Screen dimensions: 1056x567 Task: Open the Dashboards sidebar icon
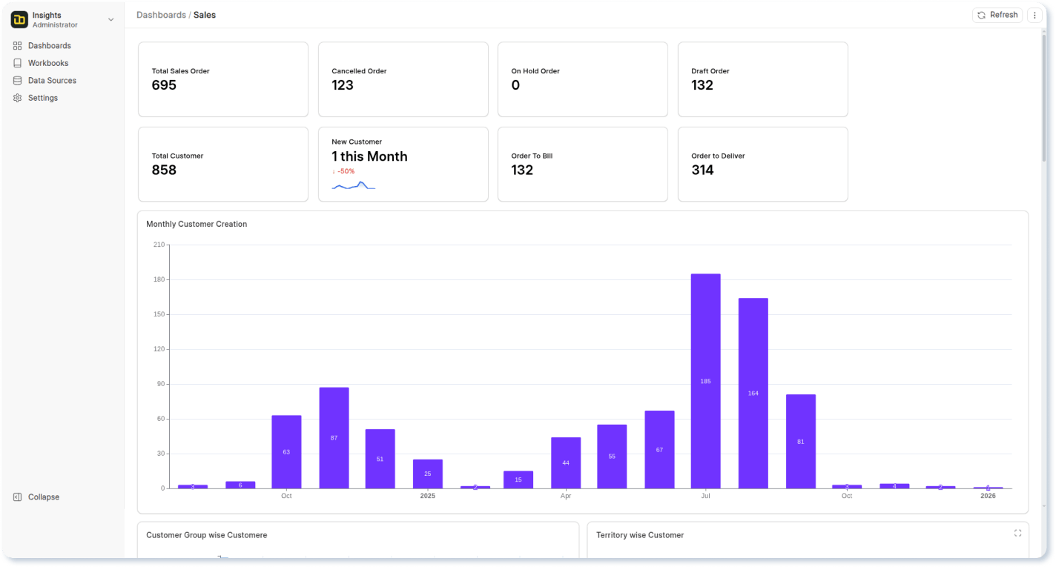(x=18, y=46)
